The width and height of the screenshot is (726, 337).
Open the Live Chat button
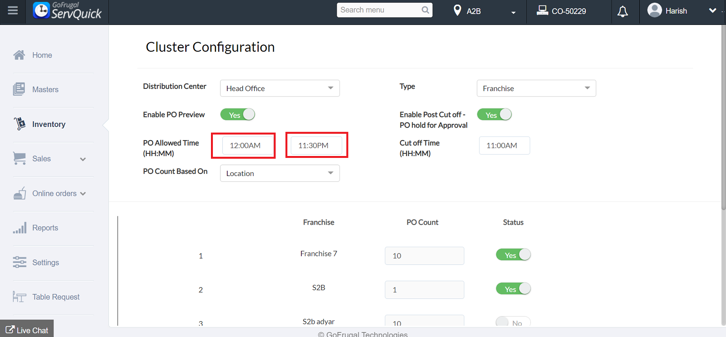tap(27, 330)
